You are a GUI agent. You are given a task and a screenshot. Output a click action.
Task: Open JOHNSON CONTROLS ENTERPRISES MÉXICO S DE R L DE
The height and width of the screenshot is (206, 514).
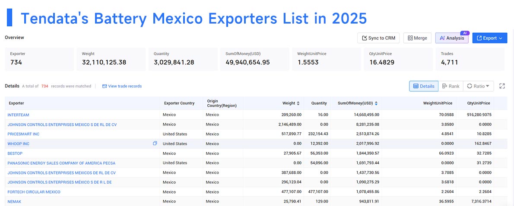click(60, 182)
